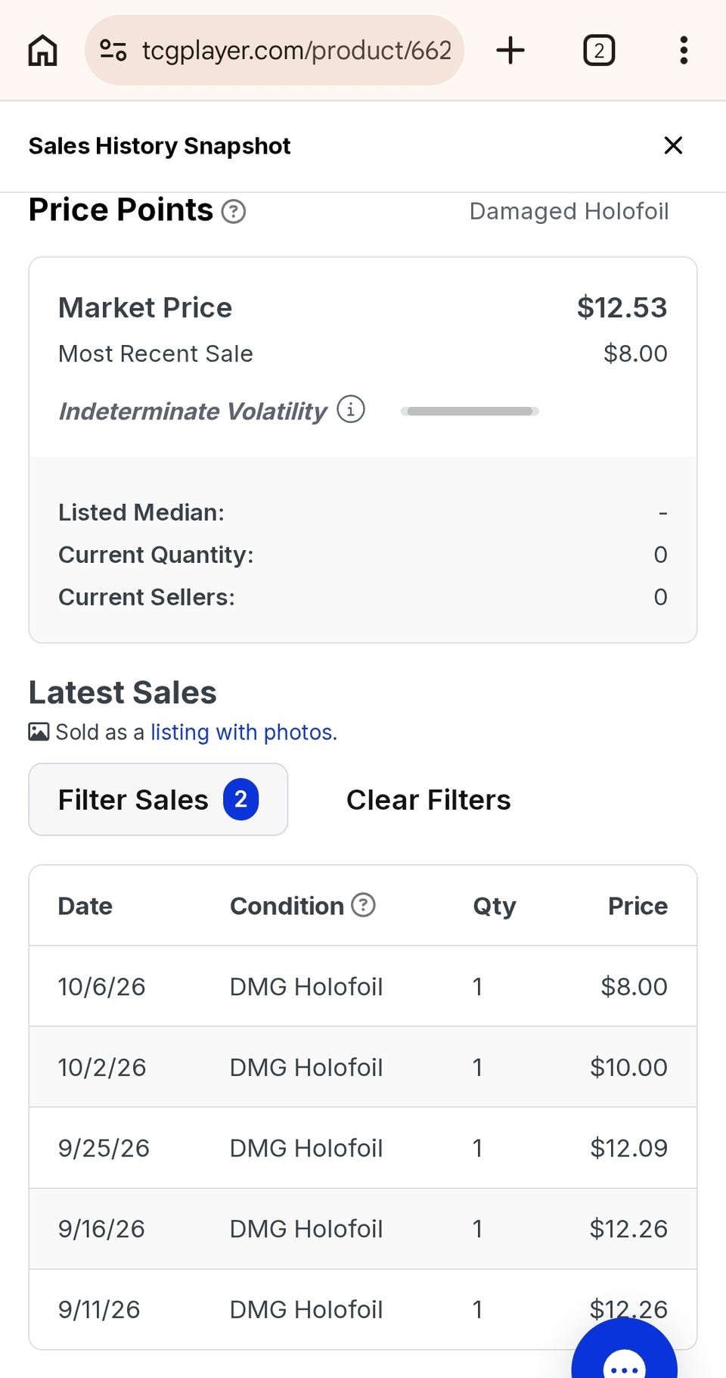Open the Filter Sales options
This screenshot has height=1378, width=726.
[158, 799]
